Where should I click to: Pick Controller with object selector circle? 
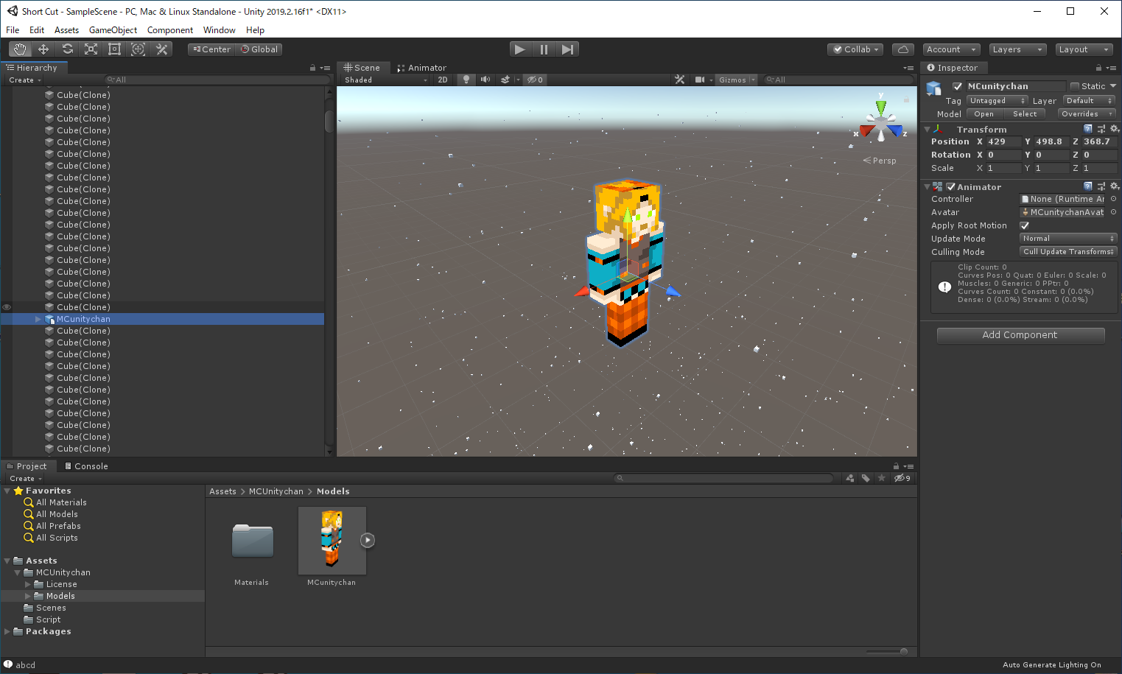(x=1113, y=199)
